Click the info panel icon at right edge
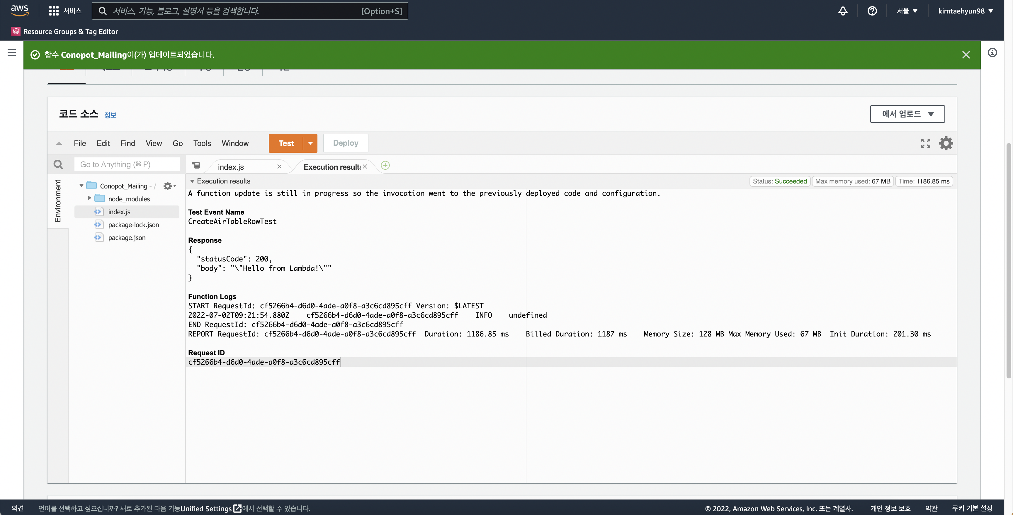 pyautogui.click(x=992, y=52)
